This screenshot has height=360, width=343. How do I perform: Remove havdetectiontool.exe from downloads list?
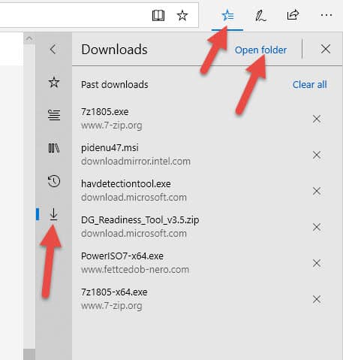(317, 191)
